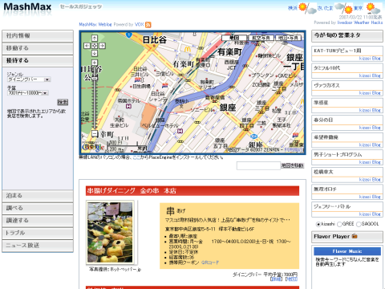Zoom in with the map plus button
385x289 pixels.
coord(95,63)
